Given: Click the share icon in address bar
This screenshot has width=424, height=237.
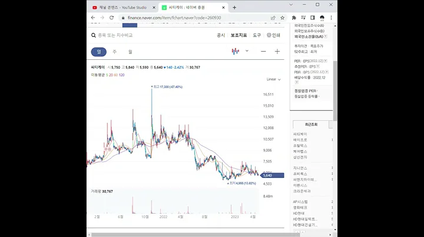Looking at the screenshot, I should 273,18.
